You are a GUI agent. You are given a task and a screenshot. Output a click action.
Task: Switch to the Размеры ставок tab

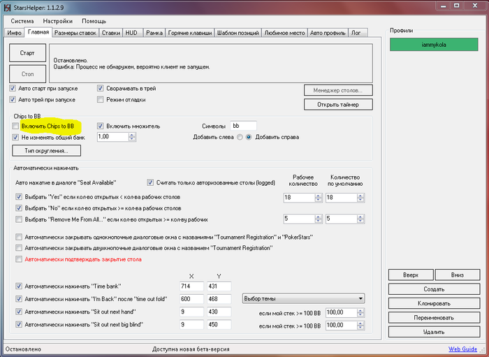tap(75, 33)
